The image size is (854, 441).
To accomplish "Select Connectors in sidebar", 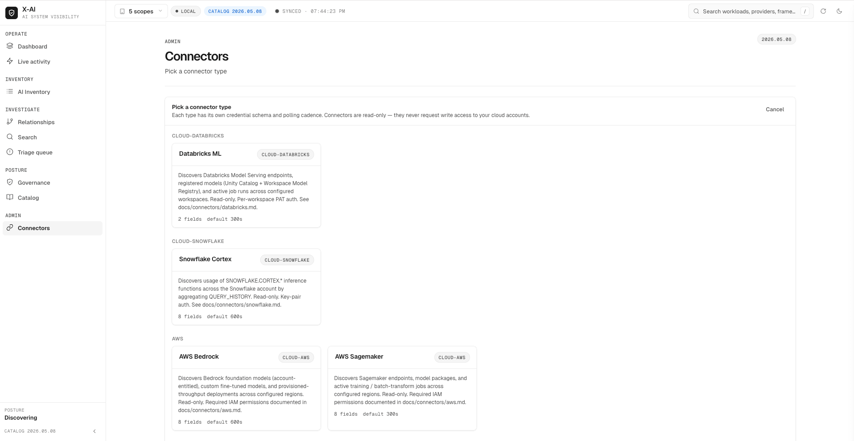I will pyautogui.click(x=53, y=228).
